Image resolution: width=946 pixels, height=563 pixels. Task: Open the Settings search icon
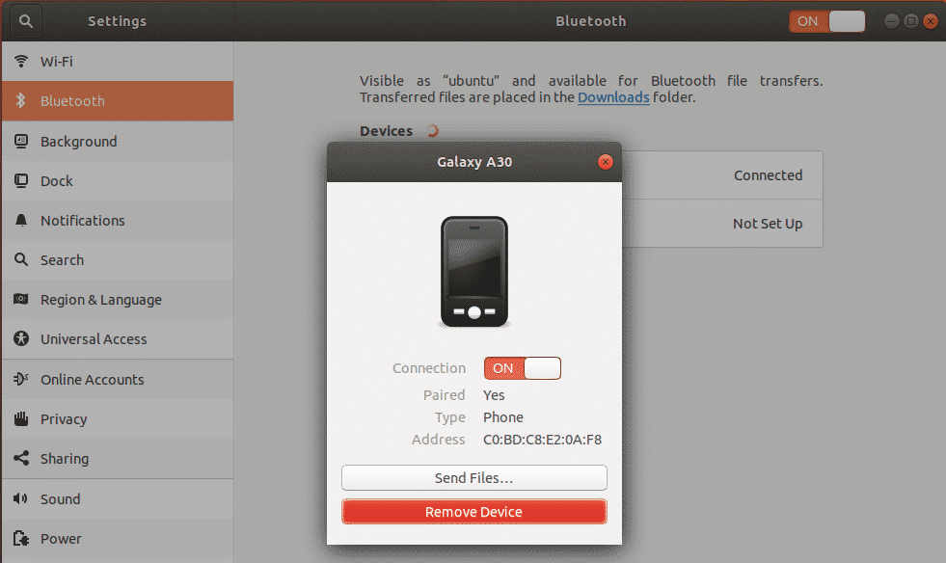[25, 21]
